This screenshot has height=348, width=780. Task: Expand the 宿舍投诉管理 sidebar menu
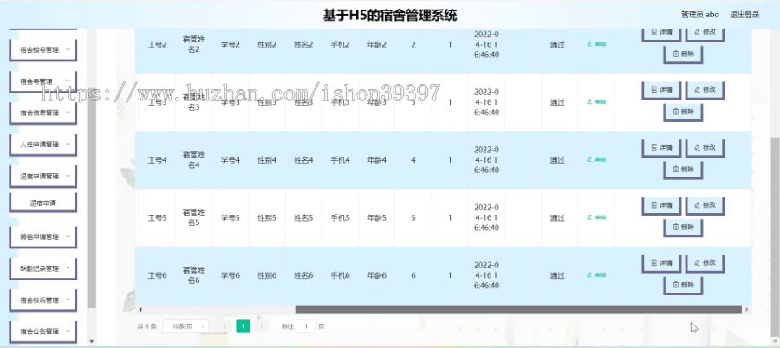(x=42, y=300)
